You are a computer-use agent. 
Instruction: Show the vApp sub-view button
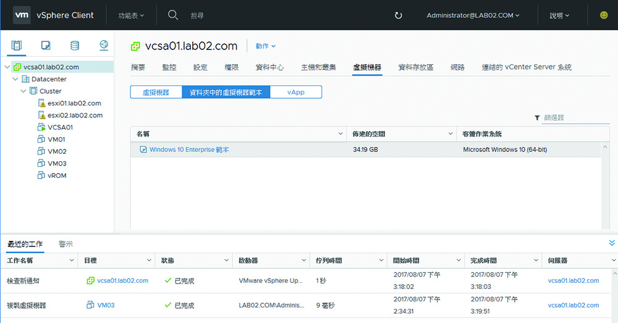[296, 92]
